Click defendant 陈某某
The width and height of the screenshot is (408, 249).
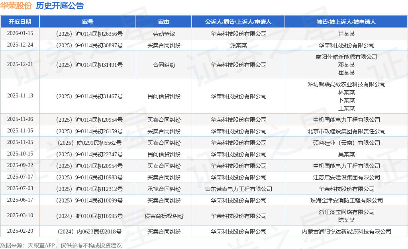[346, 220]
